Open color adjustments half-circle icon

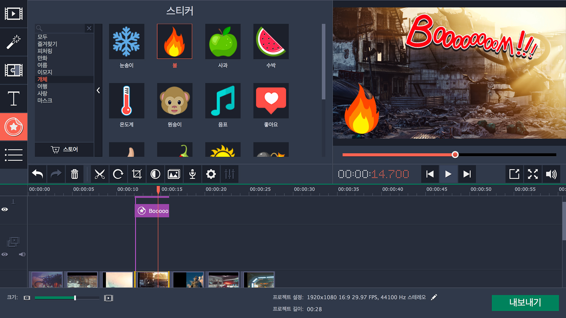pos(155,174)
